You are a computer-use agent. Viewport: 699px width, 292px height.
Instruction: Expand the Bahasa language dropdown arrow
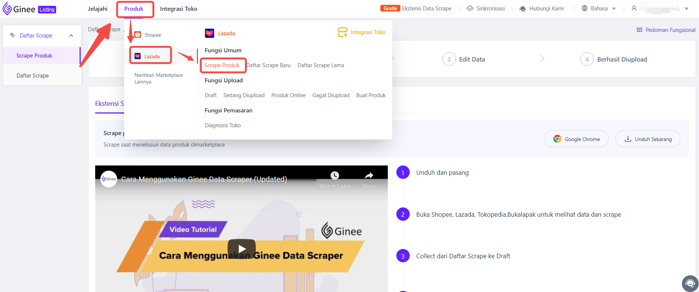614,9
